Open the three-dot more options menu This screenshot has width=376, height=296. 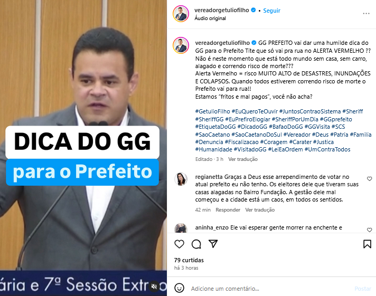366,13
